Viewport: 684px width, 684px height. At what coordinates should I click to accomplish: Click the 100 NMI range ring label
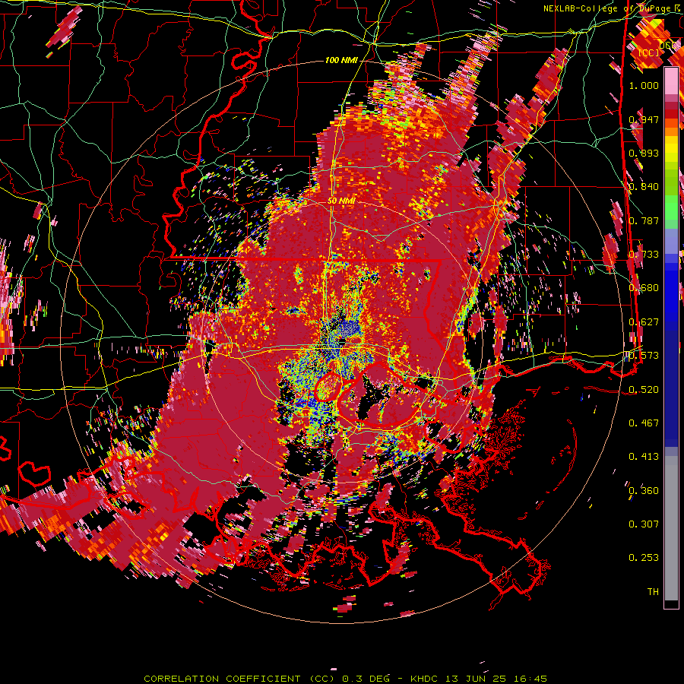[341, 60]
